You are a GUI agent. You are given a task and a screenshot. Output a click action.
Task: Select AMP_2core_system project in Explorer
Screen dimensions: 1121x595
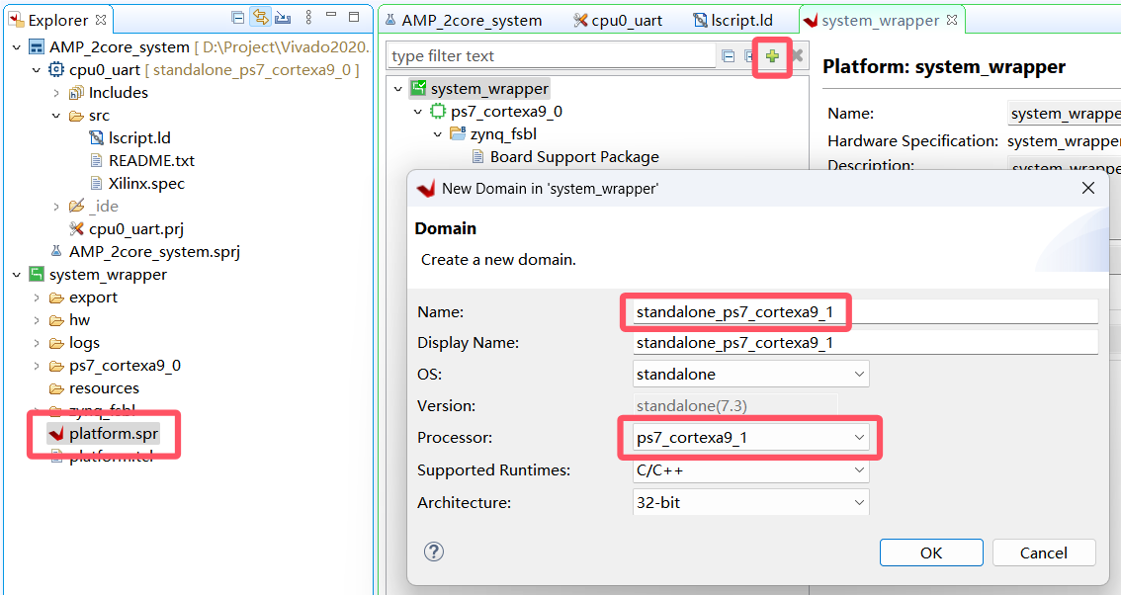click(120, 47)
